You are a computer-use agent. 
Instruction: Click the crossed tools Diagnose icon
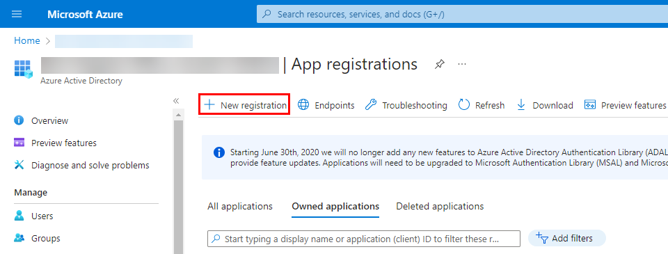tap(19, 165)
